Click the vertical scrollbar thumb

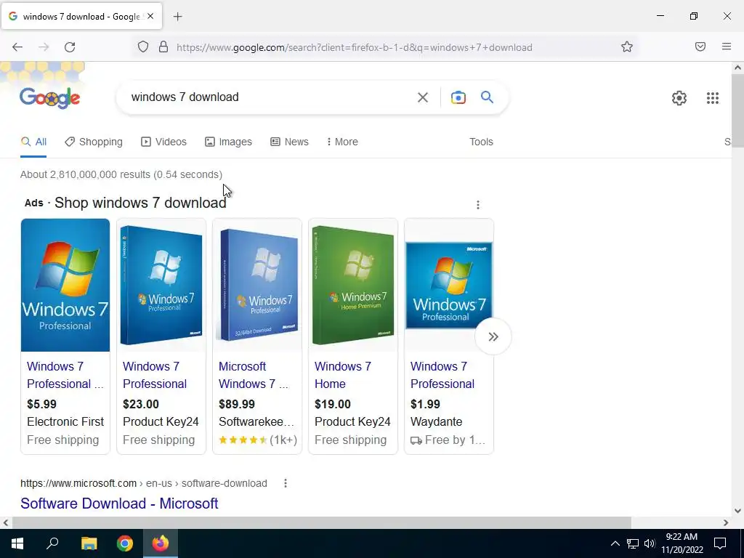pyautogui.click(x=737, y=111)
